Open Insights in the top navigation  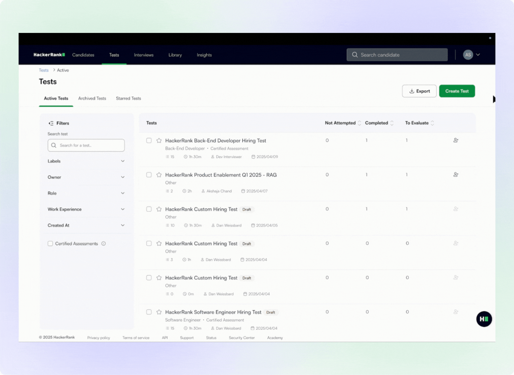point(204,55)
